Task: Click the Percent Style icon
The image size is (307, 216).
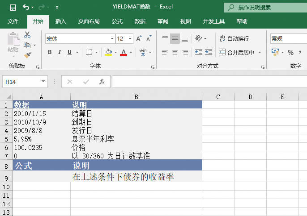Action: click(x=290, y=52)
